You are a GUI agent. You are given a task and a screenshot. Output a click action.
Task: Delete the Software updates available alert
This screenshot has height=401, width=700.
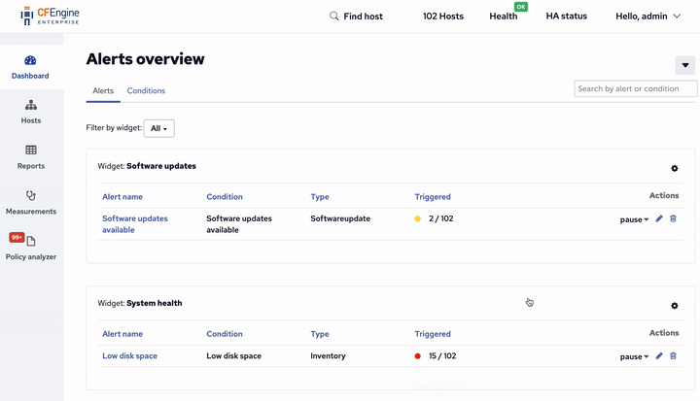[673, 219]
